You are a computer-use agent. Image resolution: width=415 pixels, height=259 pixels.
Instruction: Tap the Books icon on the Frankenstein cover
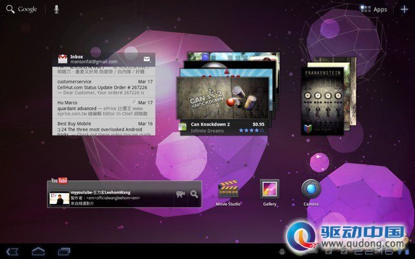307,128
